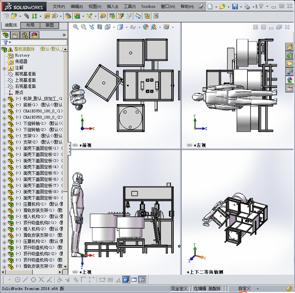
Task: Open the FeatureManager design tree tab
Action: tap(6, 35)
